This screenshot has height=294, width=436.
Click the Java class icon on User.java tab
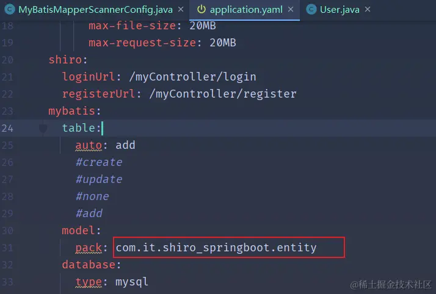point(311,9)
